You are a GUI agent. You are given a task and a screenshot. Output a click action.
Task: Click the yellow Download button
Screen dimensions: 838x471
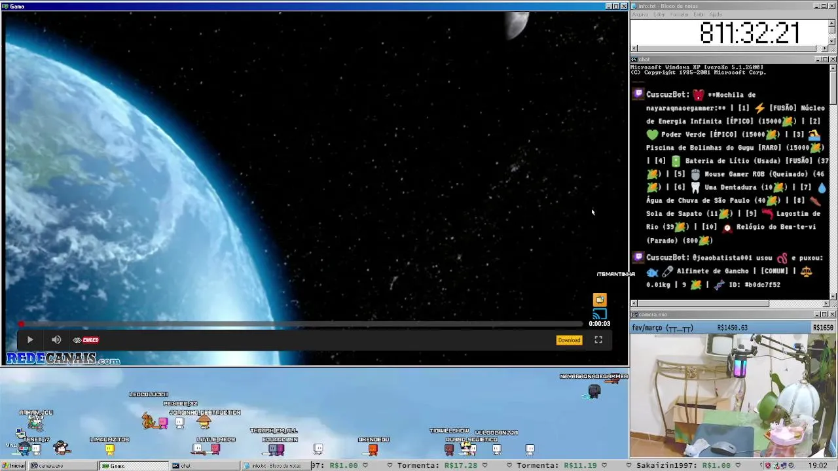569,340
